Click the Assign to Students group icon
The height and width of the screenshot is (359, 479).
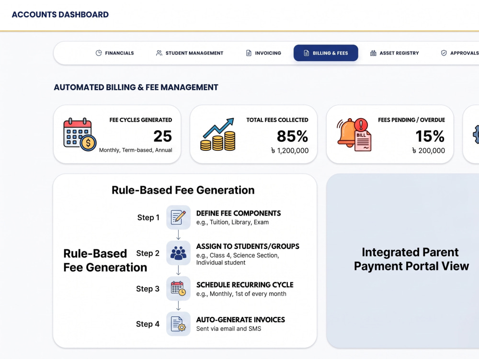[178, 253]
